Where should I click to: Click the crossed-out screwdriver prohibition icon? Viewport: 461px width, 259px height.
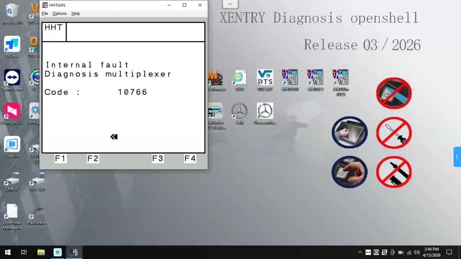tap(394, 133)
